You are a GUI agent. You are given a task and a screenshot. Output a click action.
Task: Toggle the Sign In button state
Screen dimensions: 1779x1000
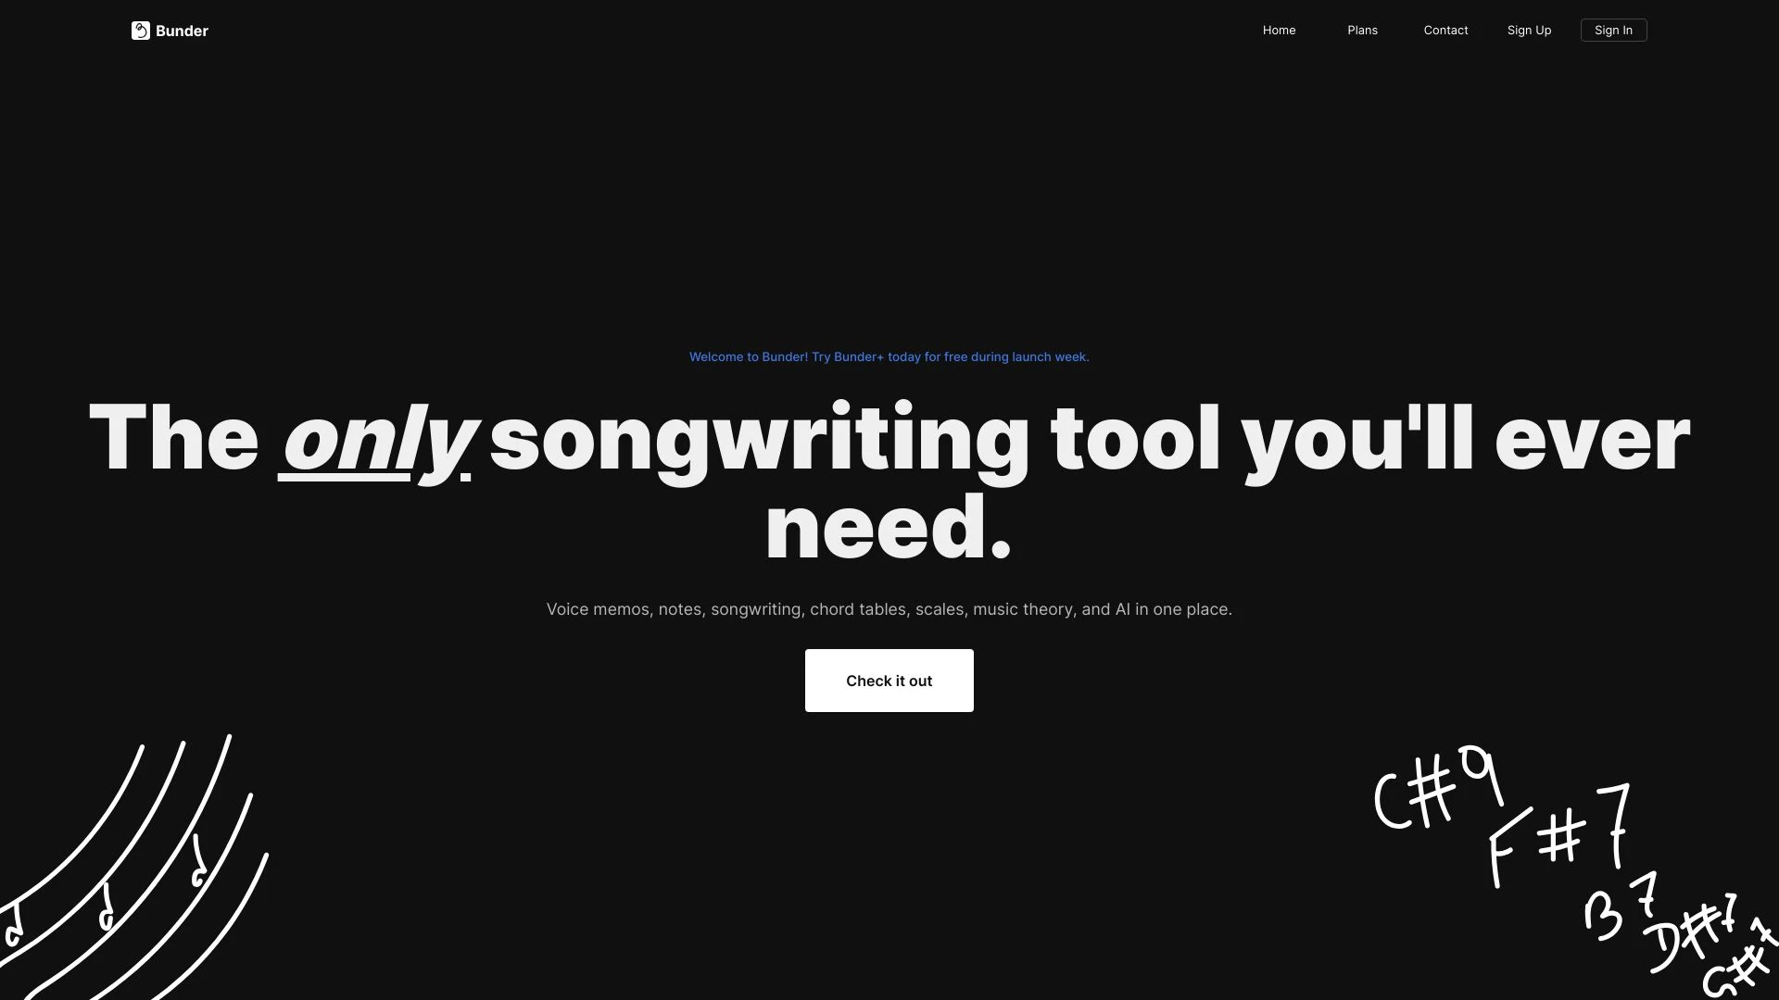pos(1613,30)
